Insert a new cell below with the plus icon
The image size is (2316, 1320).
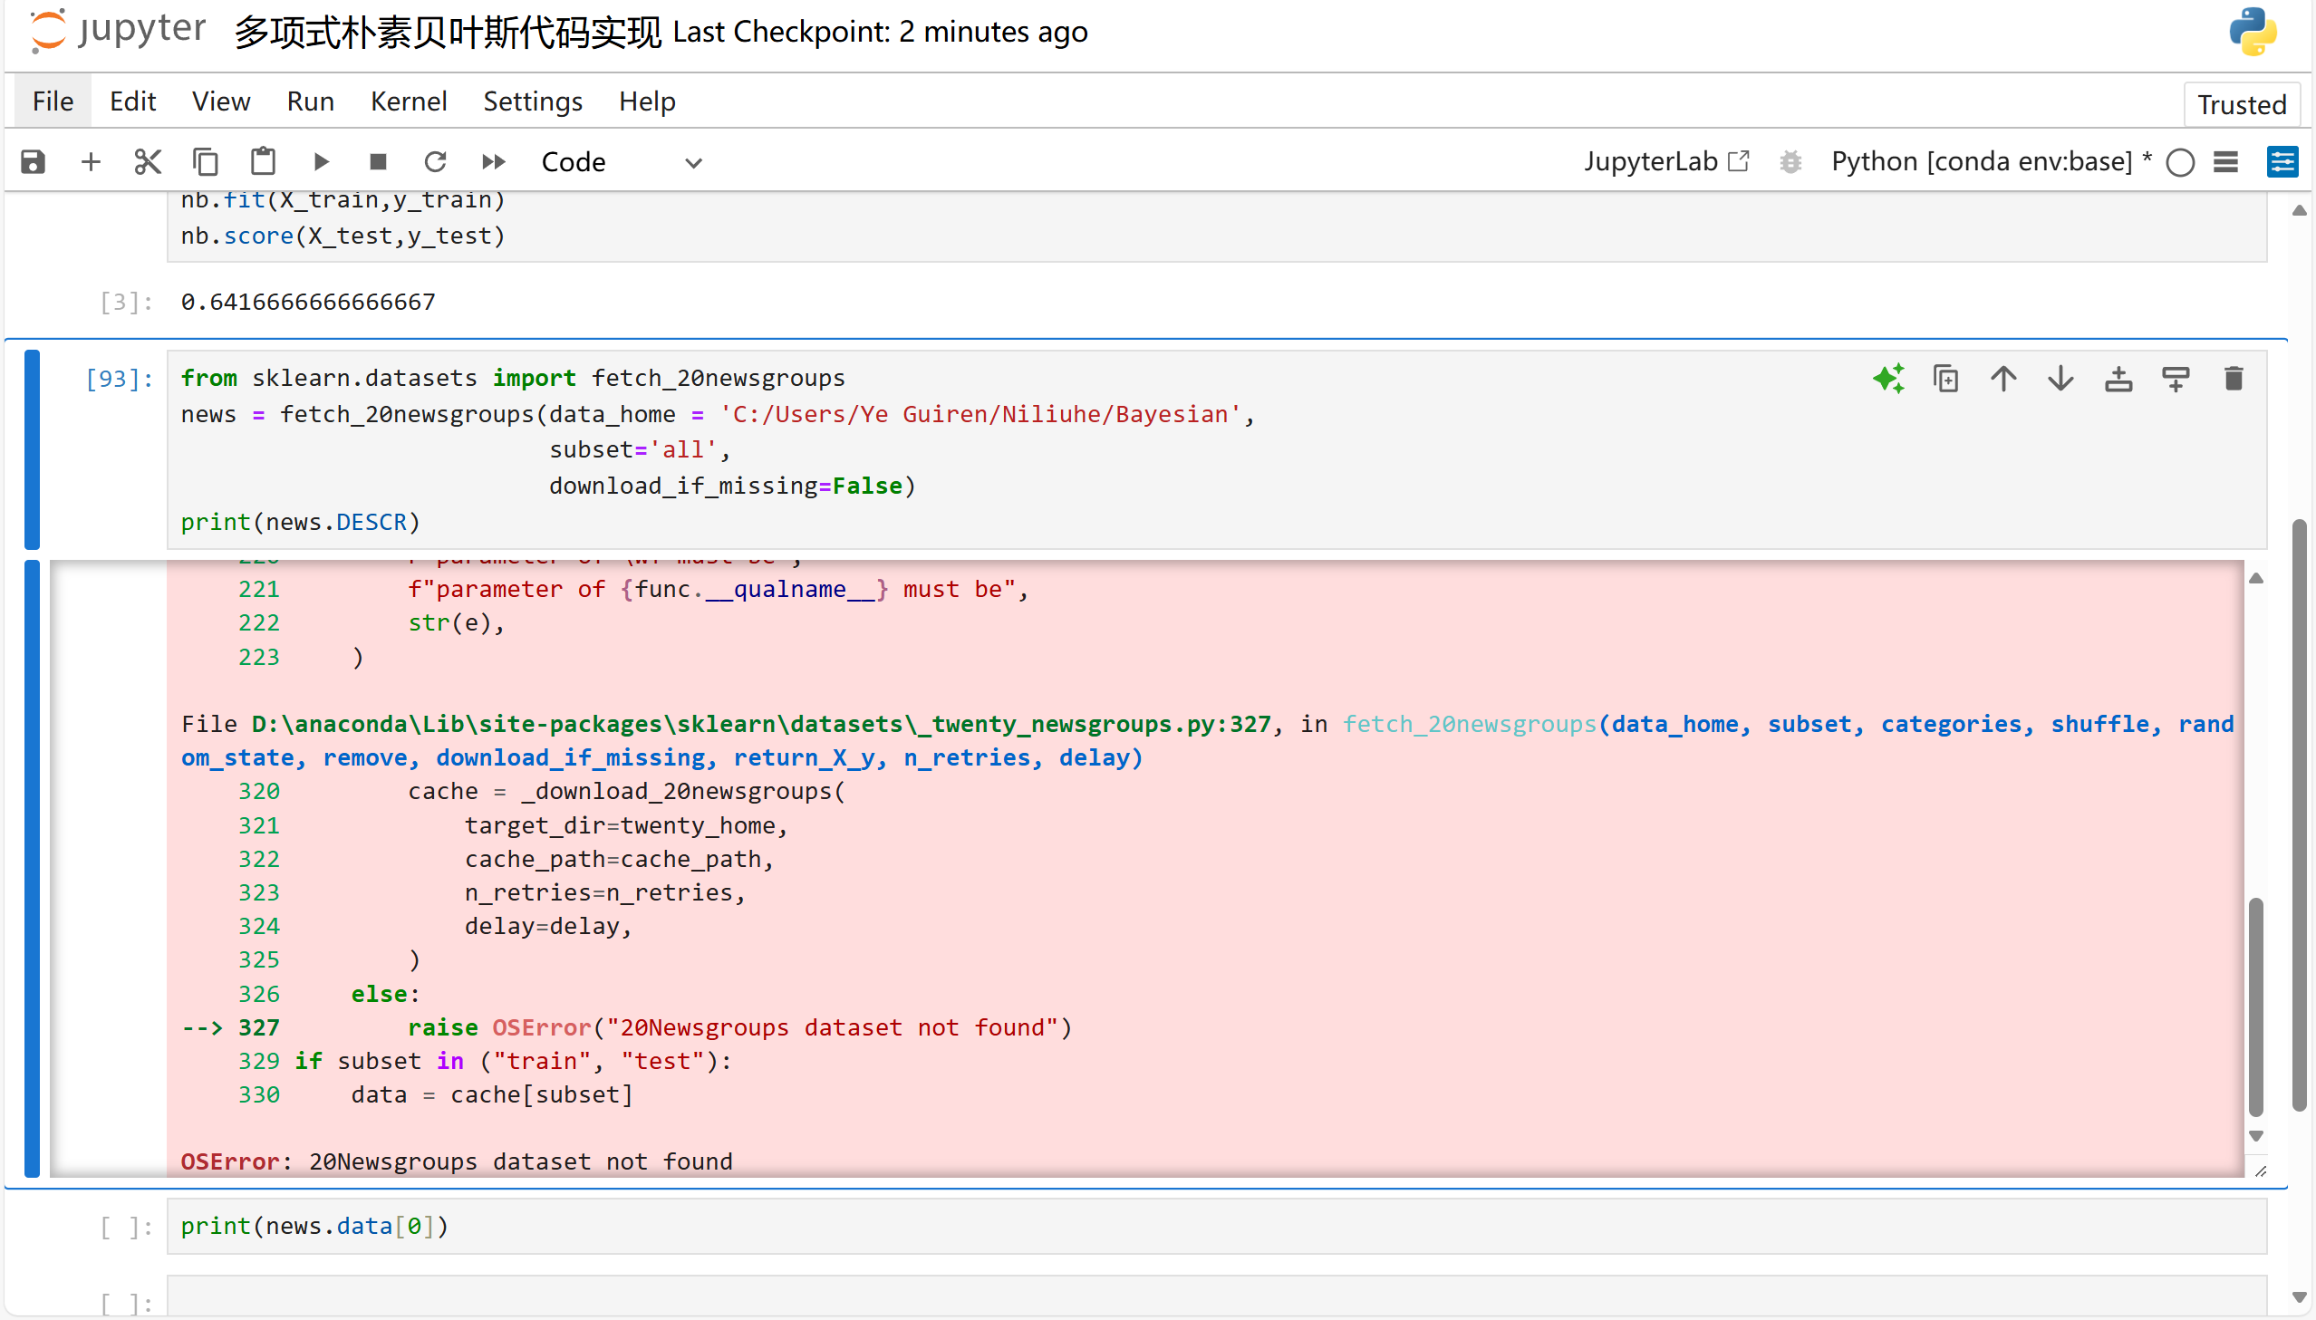tap(91, 162)
